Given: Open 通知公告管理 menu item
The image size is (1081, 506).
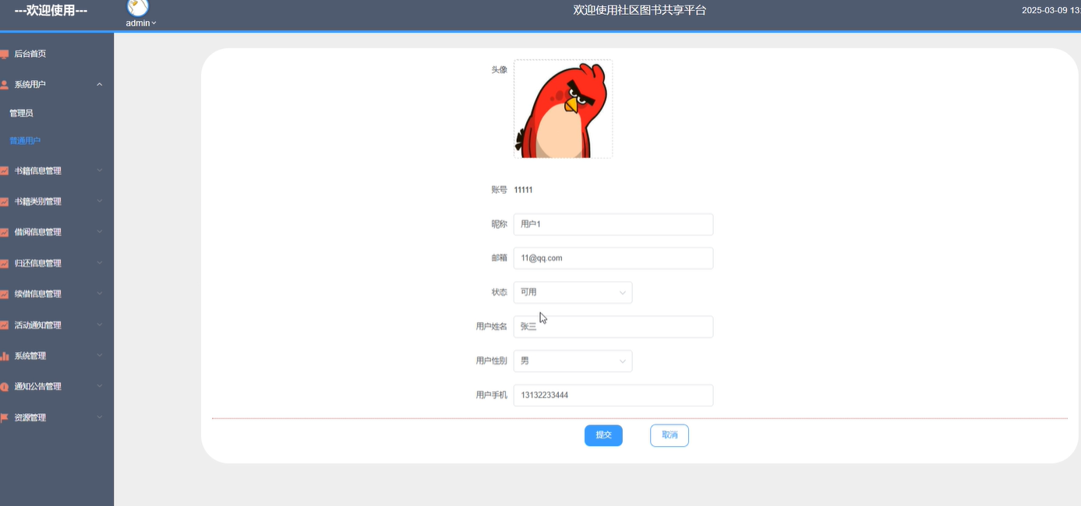Looking at the screenshot, I should 57,387.
